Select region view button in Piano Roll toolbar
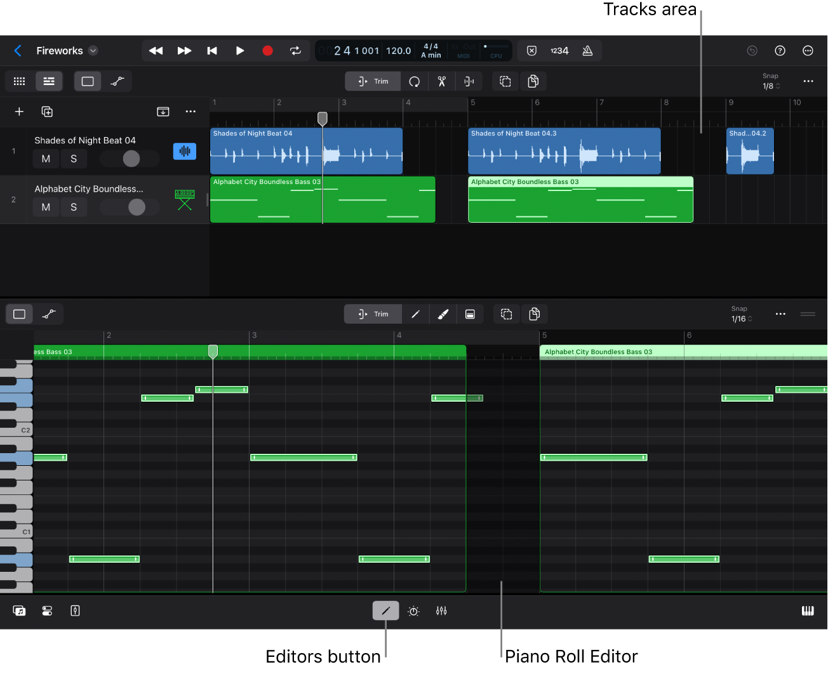828x674 pixels. coord(20,314)
